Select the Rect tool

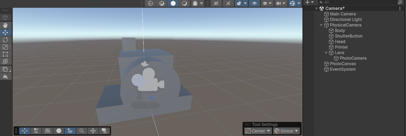[5, 54]
